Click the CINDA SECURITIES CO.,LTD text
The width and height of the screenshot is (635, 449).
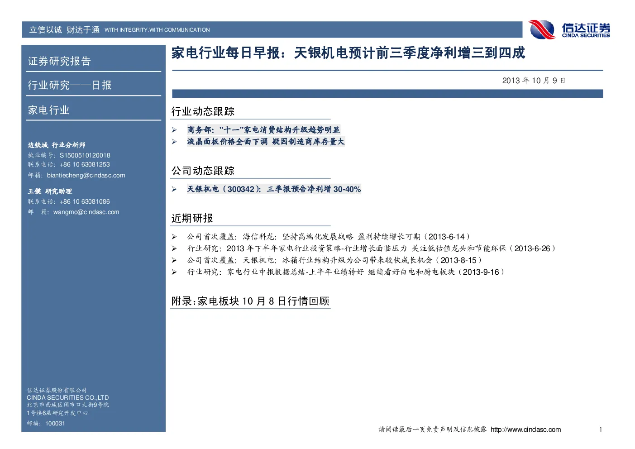coord(68,398)
